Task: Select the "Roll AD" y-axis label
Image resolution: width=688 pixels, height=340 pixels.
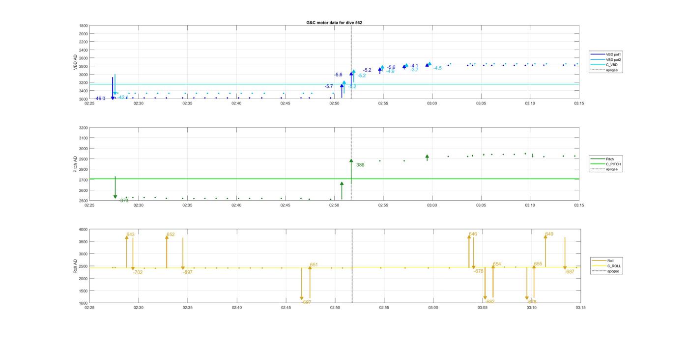Action: [x=75, y=266]
